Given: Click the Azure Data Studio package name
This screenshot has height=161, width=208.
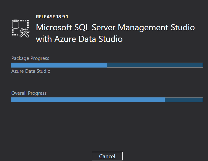Looking at the screenshot, I should tap(31, 71).
